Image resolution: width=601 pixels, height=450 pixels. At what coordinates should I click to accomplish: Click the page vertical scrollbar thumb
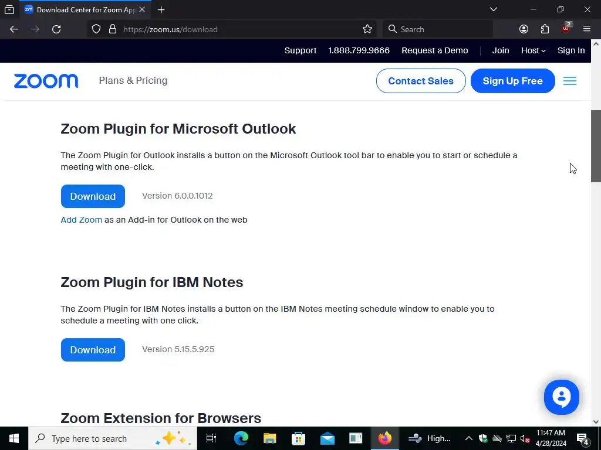[x=596, y=146]
